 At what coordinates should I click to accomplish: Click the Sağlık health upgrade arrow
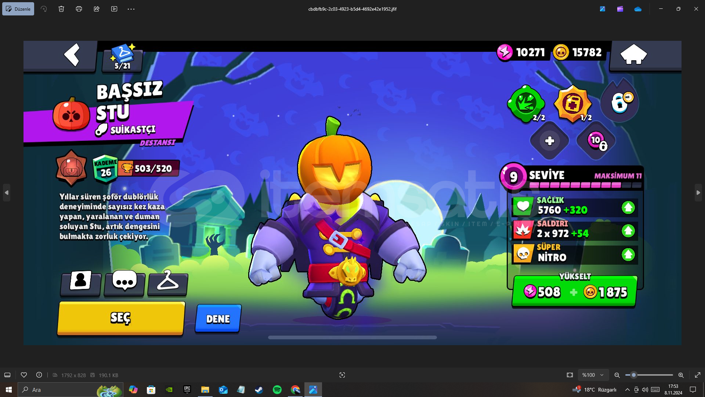tap(628, 208)
